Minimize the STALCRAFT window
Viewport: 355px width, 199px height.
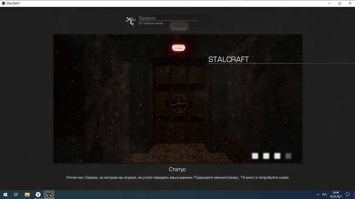(x=329, y=3)
